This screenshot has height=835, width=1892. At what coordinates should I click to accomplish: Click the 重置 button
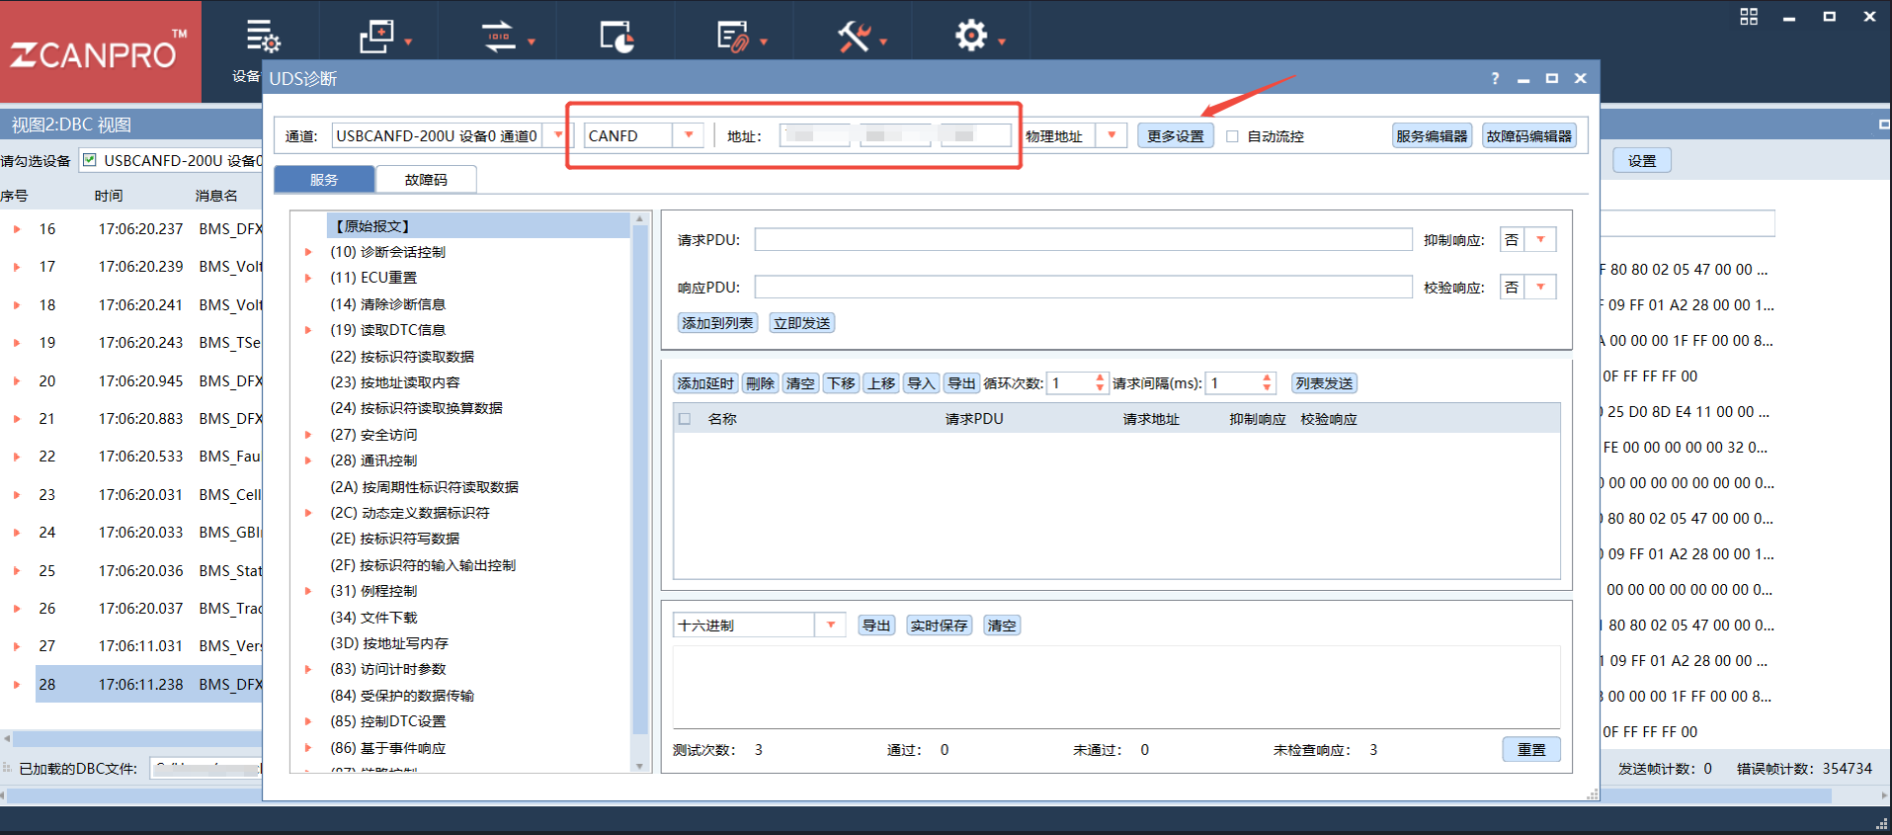coord(1531,750)
